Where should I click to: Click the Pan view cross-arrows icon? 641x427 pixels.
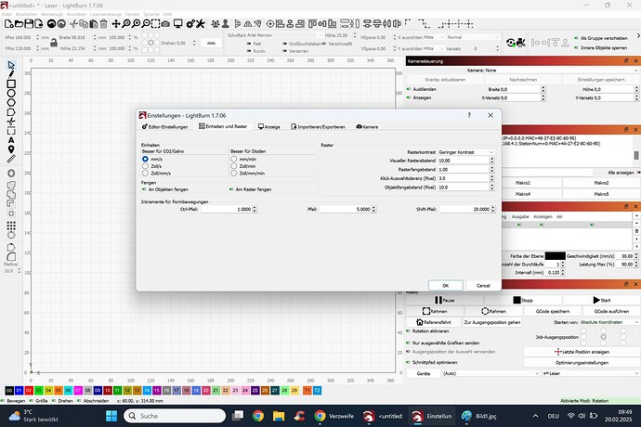116,24
